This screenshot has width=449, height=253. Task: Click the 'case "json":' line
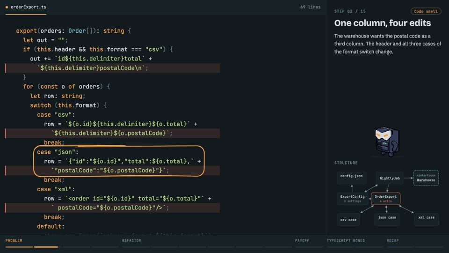click(58, 152)
